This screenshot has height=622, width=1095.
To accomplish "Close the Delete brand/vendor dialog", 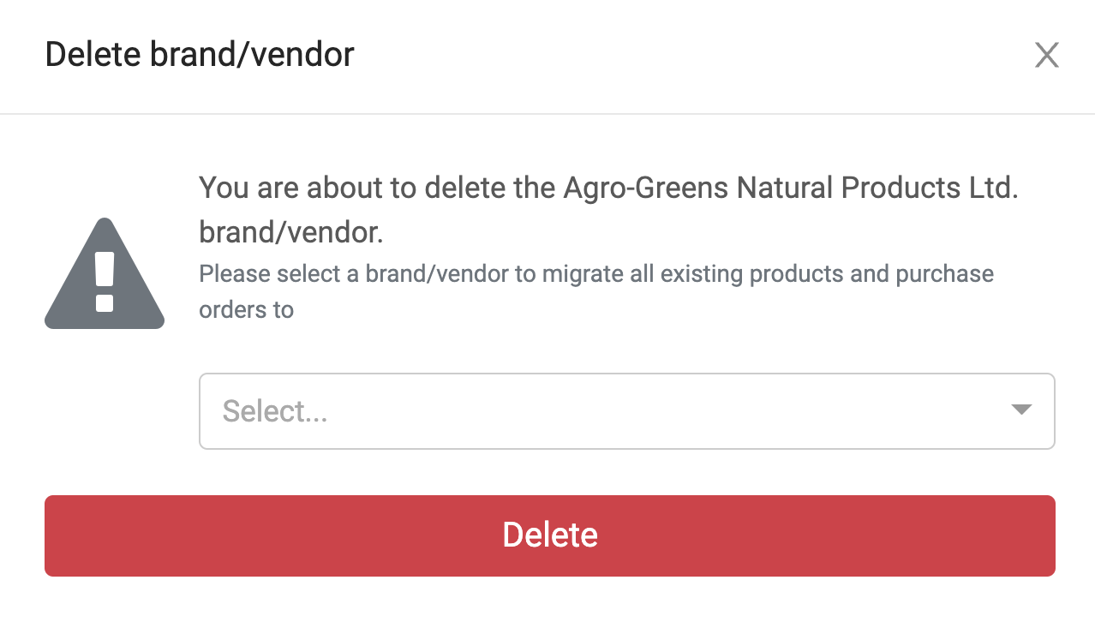I will click(1046, 56).
